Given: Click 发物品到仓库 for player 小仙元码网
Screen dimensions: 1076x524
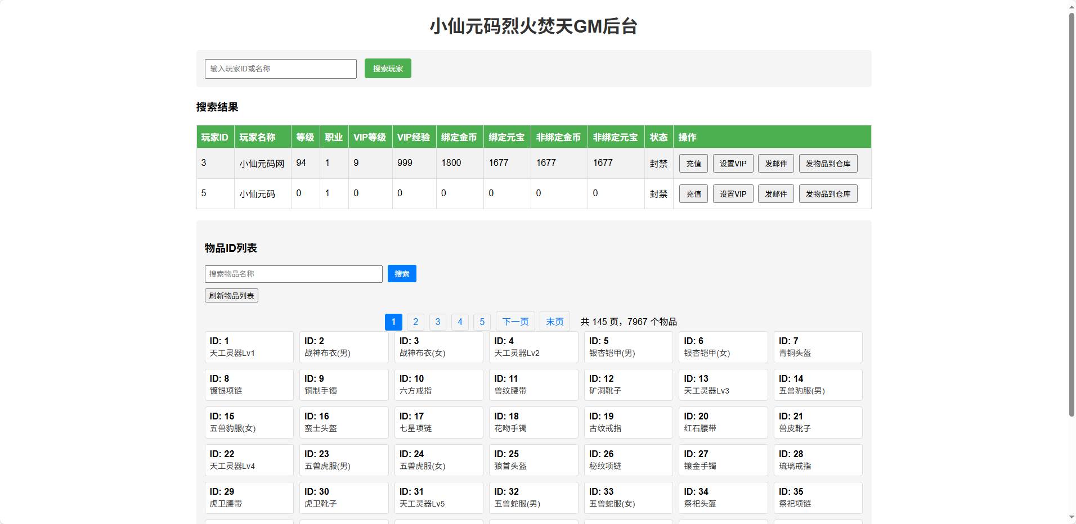Looking at the screenshot, I should 828,164.
